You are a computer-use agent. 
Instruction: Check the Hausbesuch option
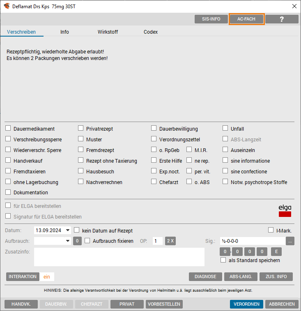click(80, 171)
